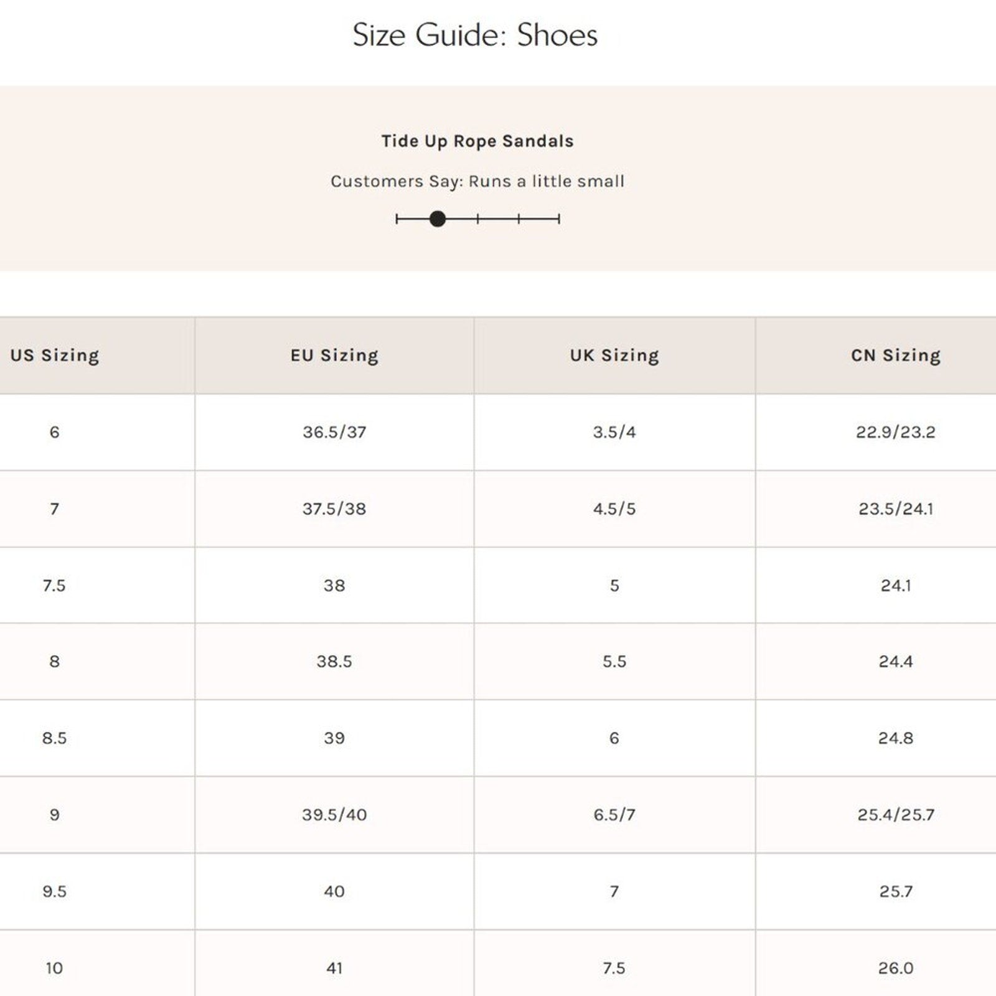Select the EU Sizing column header
The image size is (996, 996).
click(x=334, y=355)
